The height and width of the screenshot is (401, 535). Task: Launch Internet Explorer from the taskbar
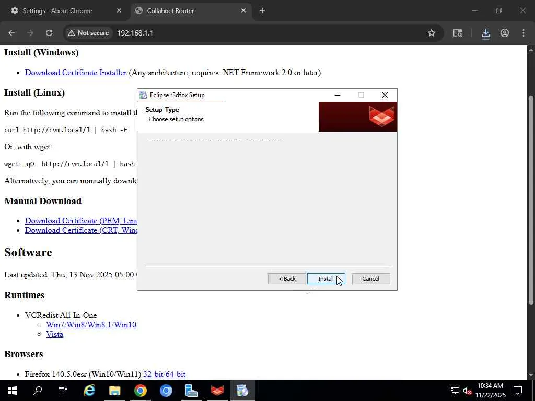tap(89, 391)
